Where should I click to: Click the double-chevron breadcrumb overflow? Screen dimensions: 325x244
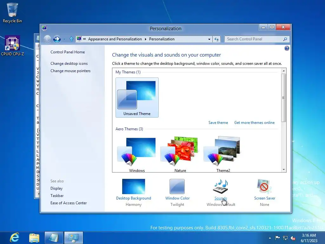[x=84, y=39]
